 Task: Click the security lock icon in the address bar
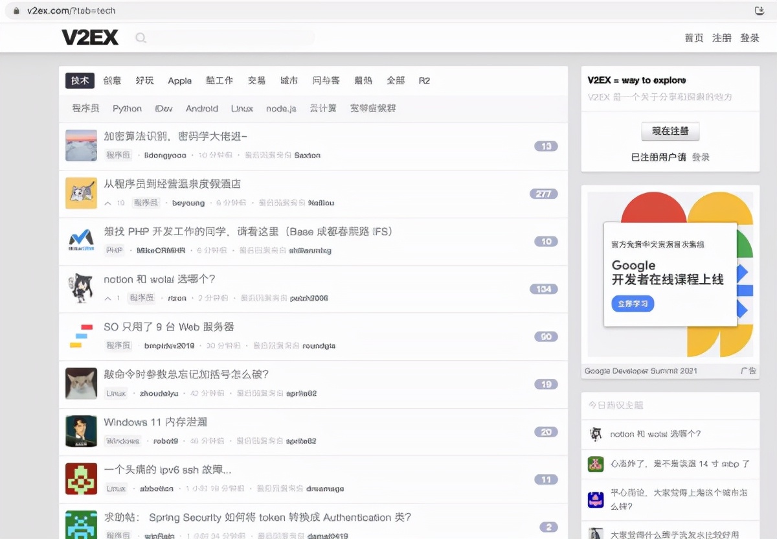pyautogui.click(x=18, y=10)
